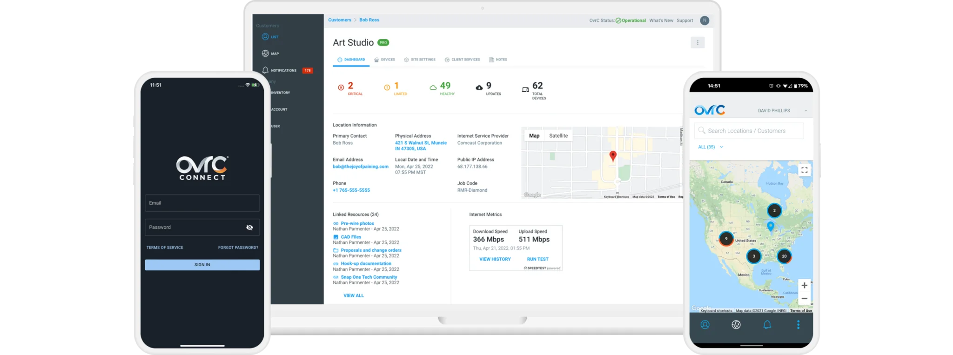Click the user avatar N icon
This screenshot has width=953, height=355.
pos(705,20)
